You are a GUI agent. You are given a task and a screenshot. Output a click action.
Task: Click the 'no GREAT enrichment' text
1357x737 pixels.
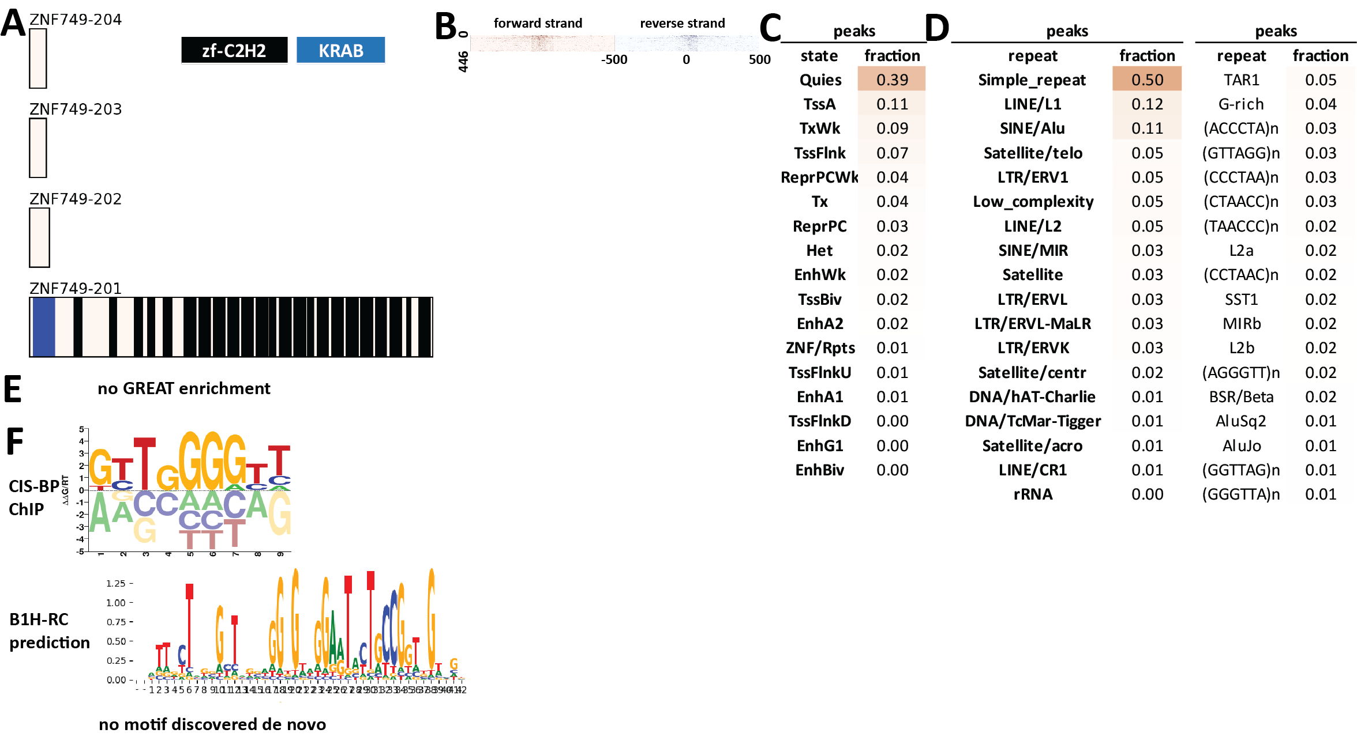(x=184, y=388)
